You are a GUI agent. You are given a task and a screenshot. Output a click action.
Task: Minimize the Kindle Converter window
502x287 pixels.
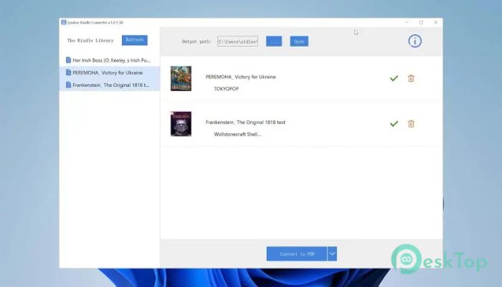click(407, 22)
